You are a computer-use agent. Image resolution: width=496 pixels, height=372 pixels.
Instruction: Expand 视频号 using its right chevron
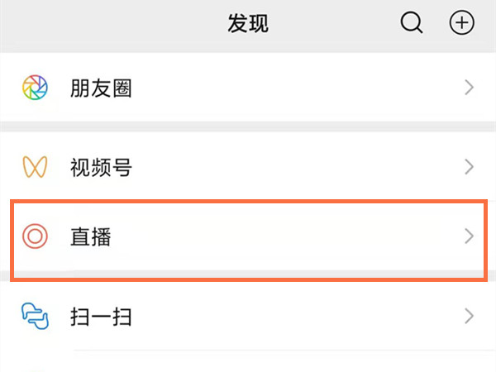click(469, 168)
